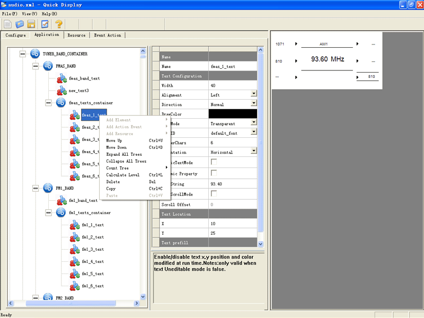Open the Alignment dropdown
The image size is (424, 318).
click(254, 95)
